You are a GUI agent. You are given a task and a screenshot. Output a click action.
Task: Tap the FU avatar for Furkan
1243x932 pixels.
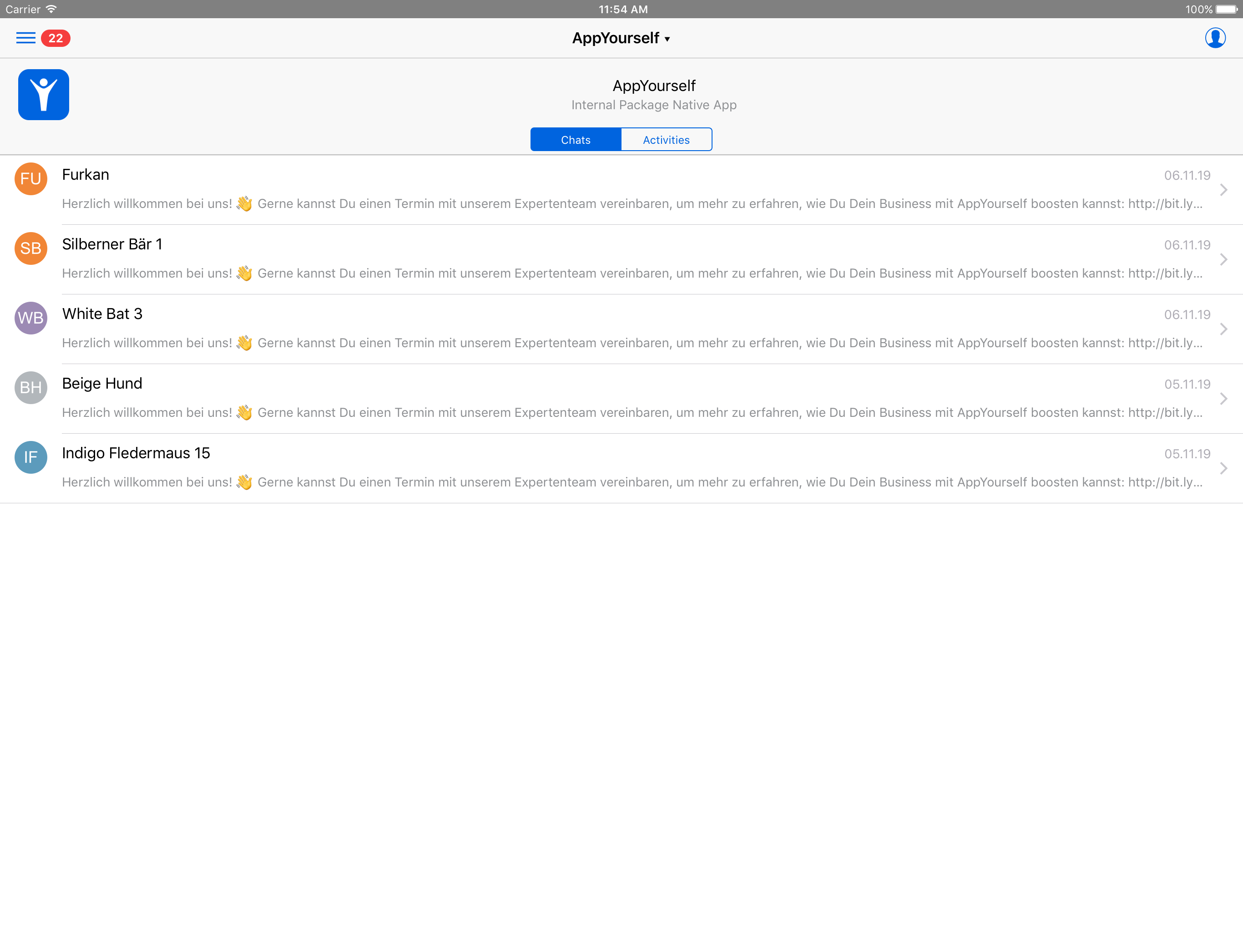click(31, 179)
